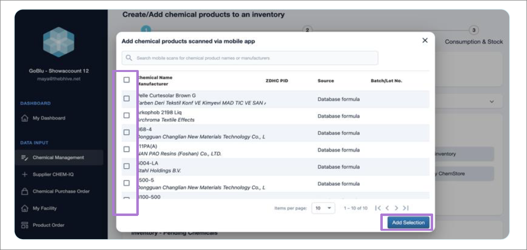Go to first page of results
Viewport: 527px width, 250px height.
coord(378,208)
